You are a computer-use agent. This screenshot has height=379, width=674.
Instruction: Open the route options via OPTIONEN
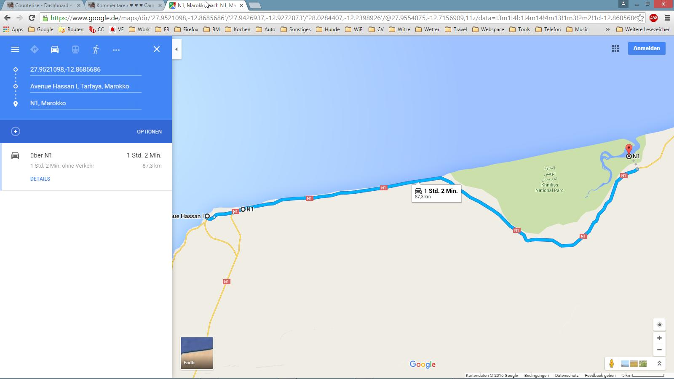point(149,132)
